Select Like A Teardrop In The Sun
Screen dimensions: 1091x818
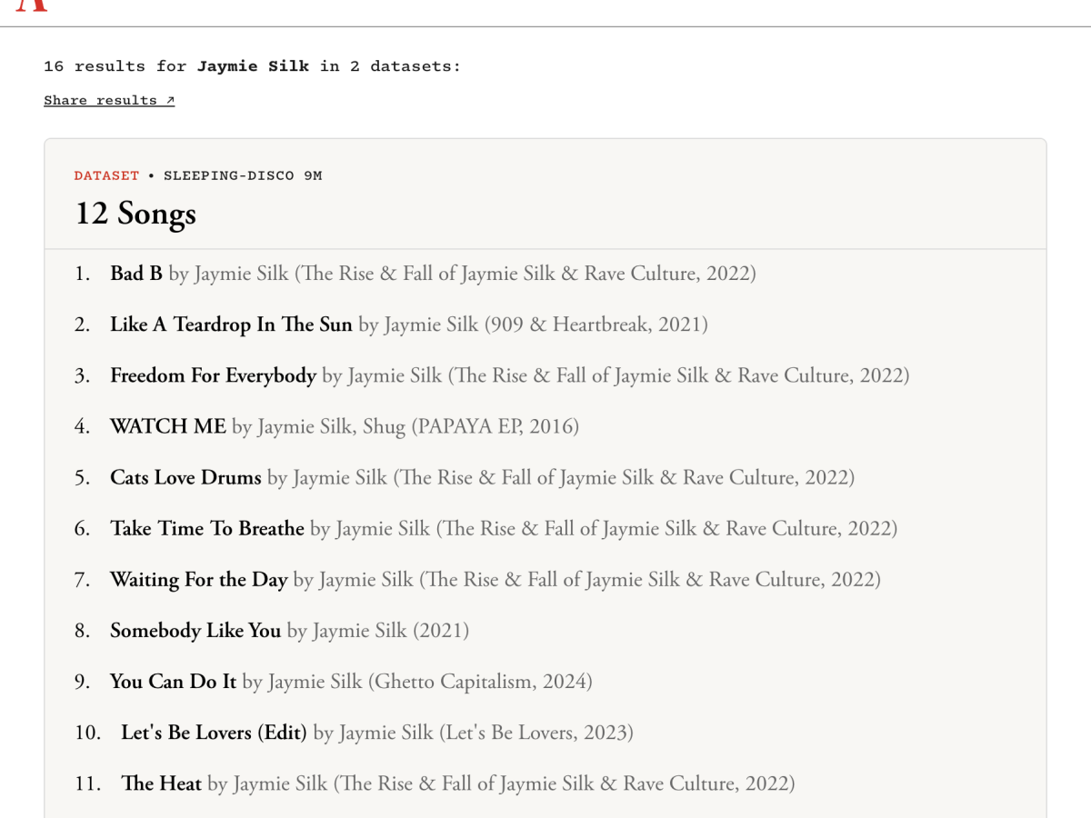point(231,324)
